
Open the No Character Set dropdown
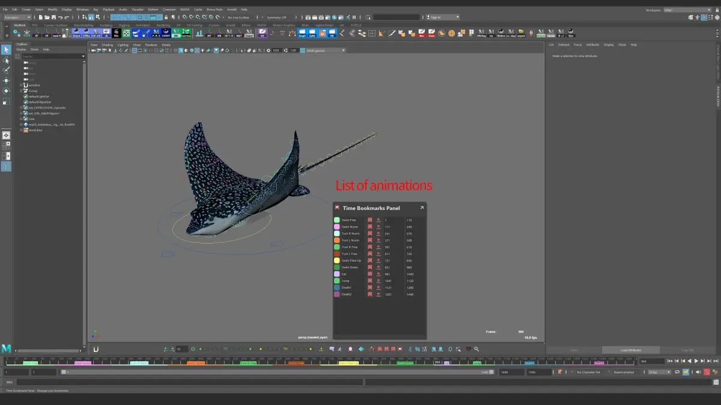coord(588,372)
